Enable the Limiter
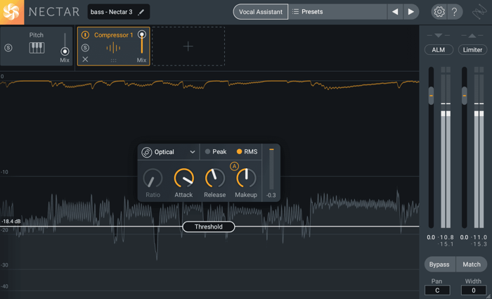This screenshot has width=492, height=299. (x=472, y=50)
